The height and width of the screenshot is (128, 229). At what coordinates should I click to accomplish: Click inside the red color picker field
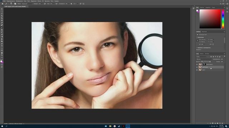(210, 19)
